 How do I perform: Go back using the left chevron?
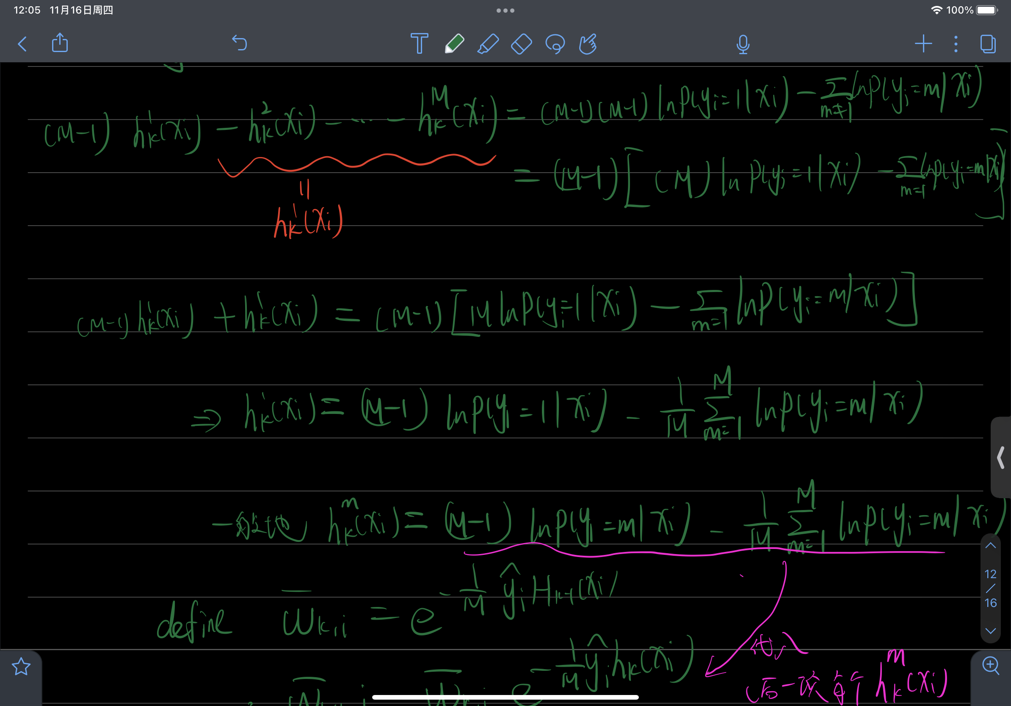point(22,44)
